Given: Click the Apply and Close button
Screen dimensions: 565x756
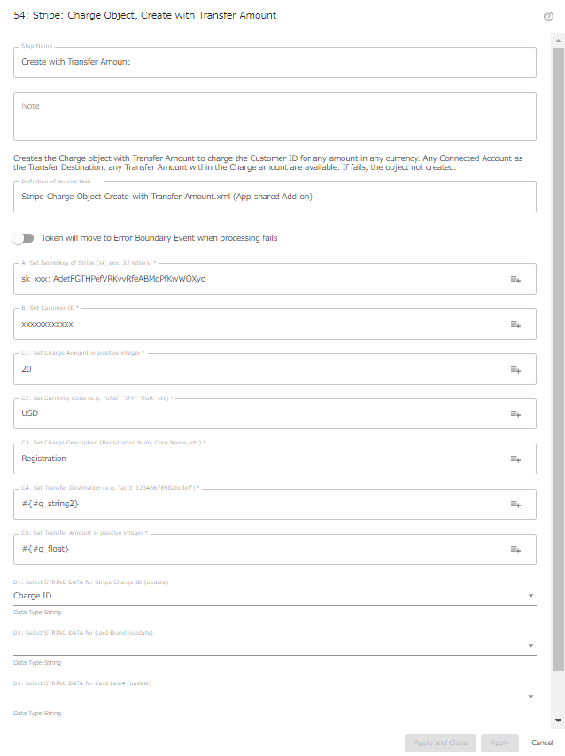Looking at the screenshot, I should pos(440,743).
